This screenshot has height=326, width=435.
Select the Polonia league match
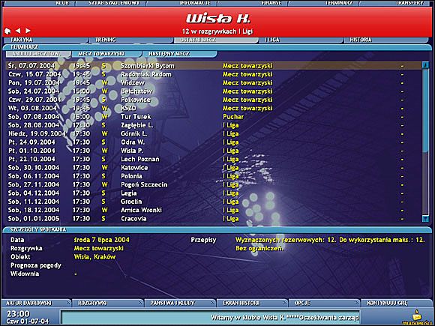214,176
